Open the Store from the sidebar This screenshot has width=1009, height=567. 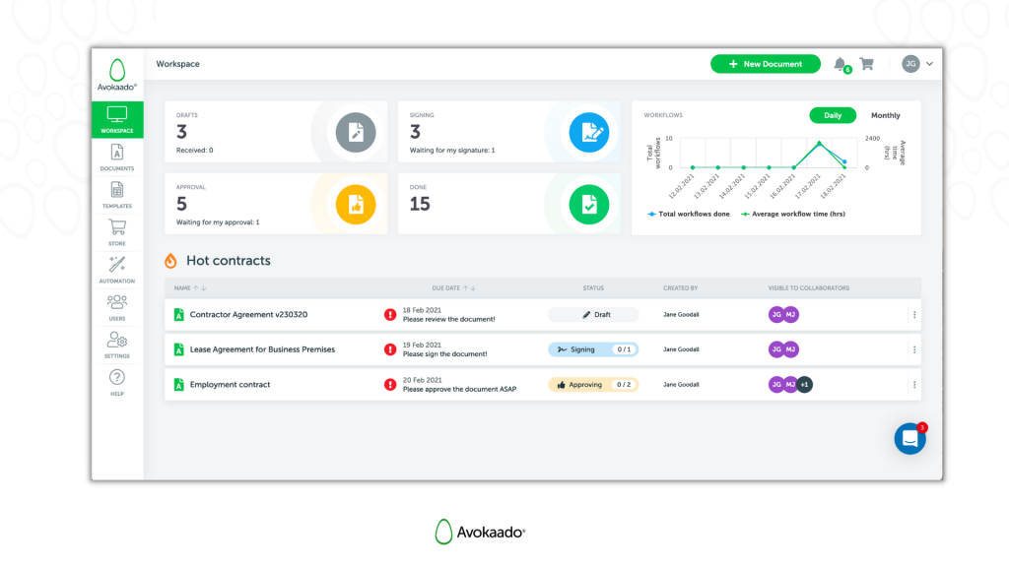116,231
